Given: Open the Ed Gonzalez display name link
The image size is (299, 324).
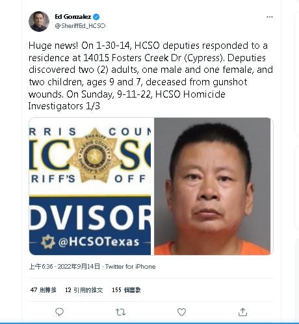Looking at the screenshot, I should [x=73, y=17].
